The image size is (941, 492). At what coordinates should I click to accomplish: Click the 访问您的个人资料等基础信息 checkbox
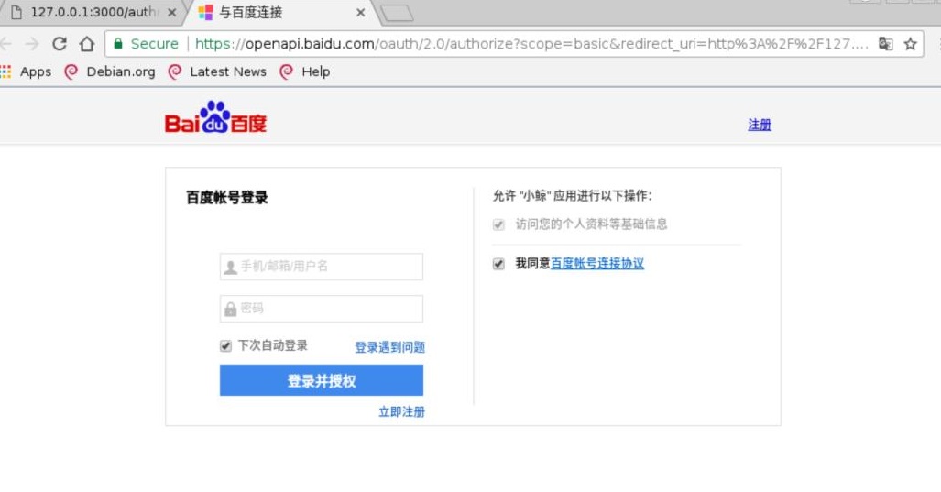click(x=498, y=225)
